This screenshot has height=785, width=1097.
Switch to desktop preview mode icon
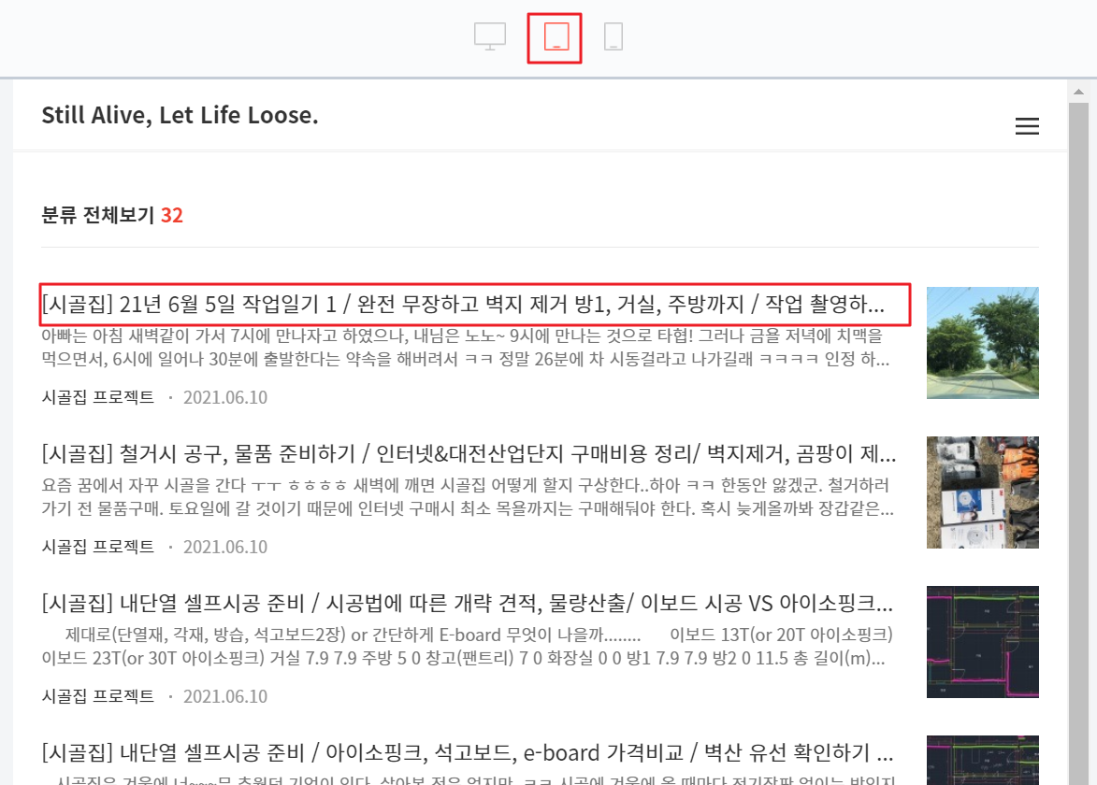pyautogui.click(x=490, y=37)
